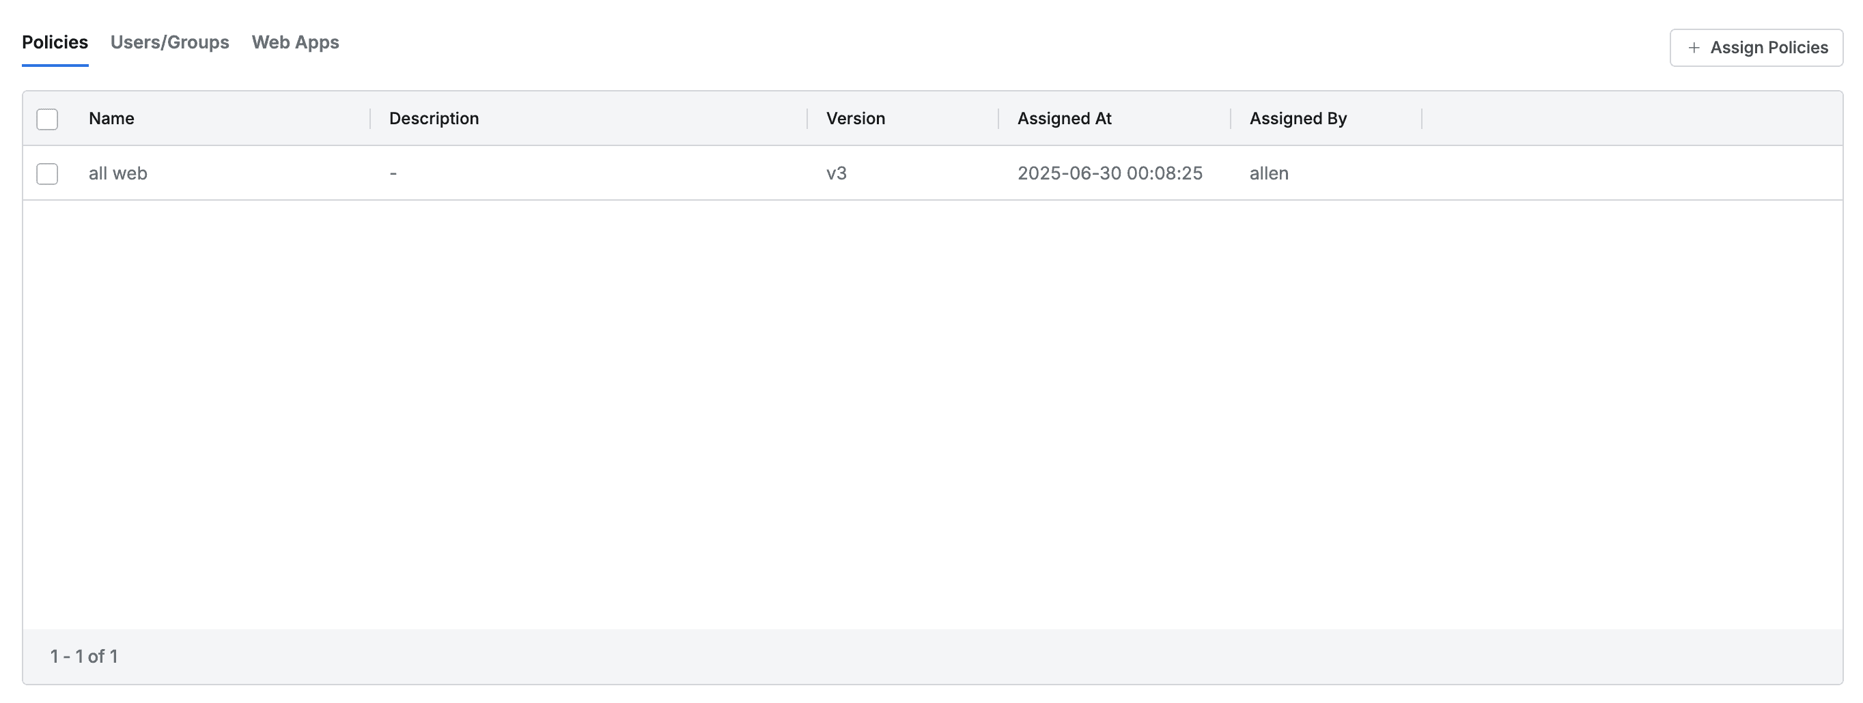This screenshot has width=1863, height=703.
Task: Click the divider after the Version column header
Action: pos(998,119)
